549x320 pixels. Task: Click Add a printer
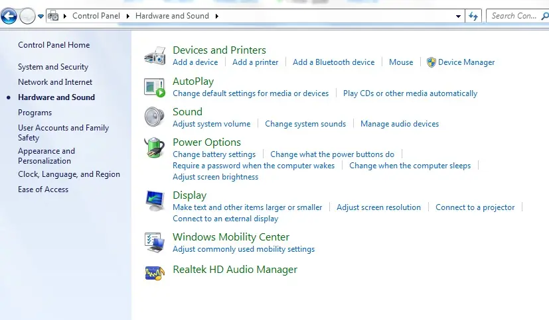(255, 62)
